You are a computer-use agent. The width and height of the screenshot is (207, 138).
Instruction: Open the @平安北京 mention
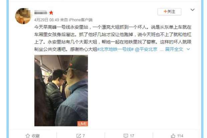[146, 49]
